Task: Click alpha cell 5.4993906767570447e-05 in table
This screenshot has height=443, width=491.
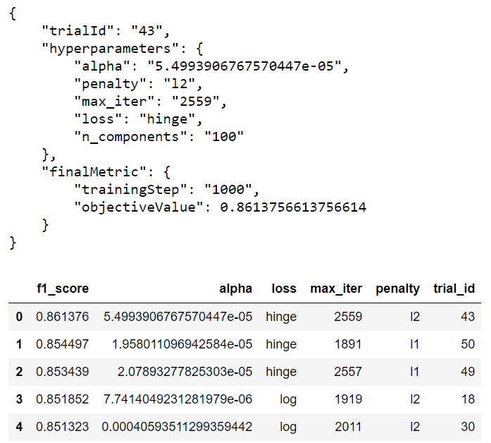Action: [x=178, y=317]
